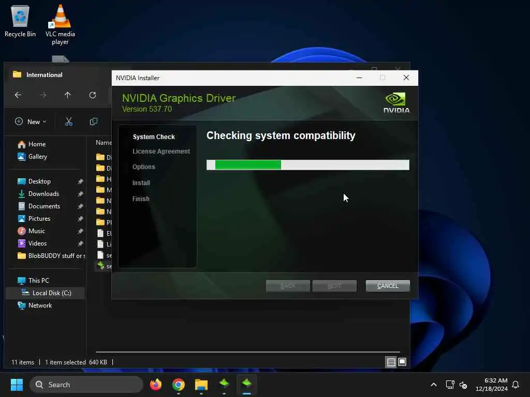
Task: Click the Back arrow in File Explorer
Action: pyautogui.click(x=18, y=95)
